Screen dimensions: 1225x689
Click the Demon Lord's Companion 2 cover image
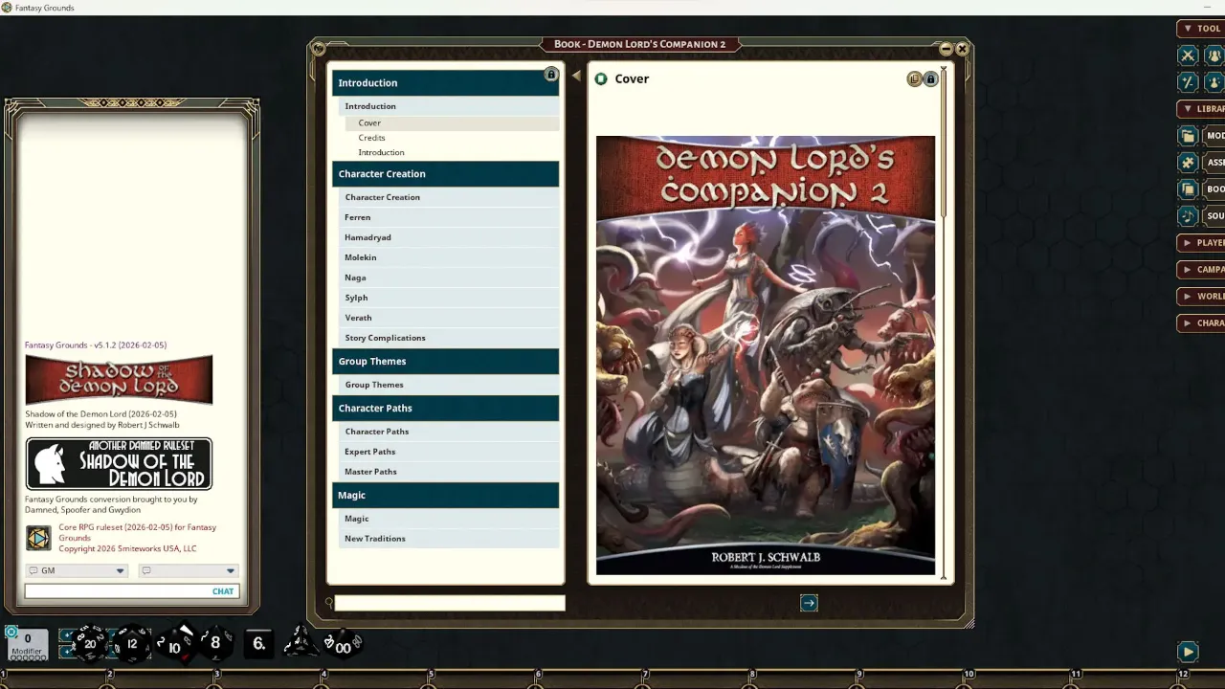point(766,355)
